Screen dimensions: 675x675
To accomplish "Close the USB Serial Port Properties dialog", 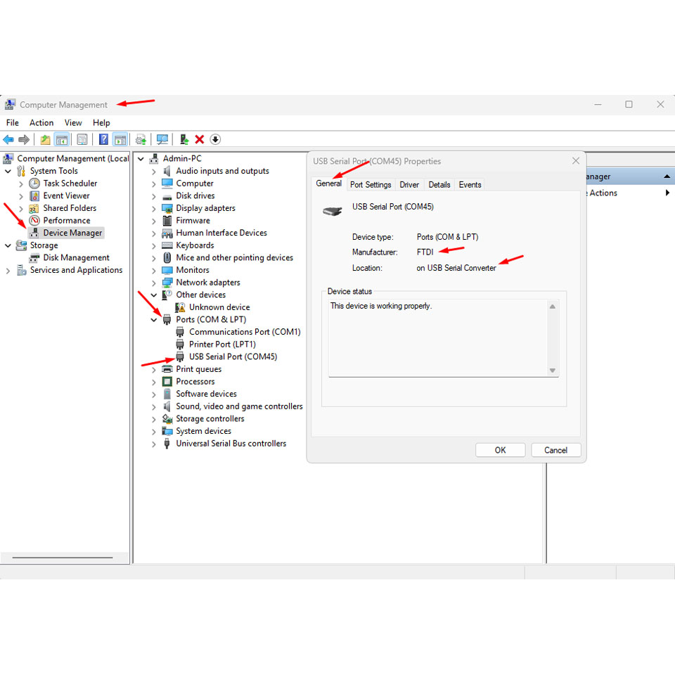I will 576,161.
